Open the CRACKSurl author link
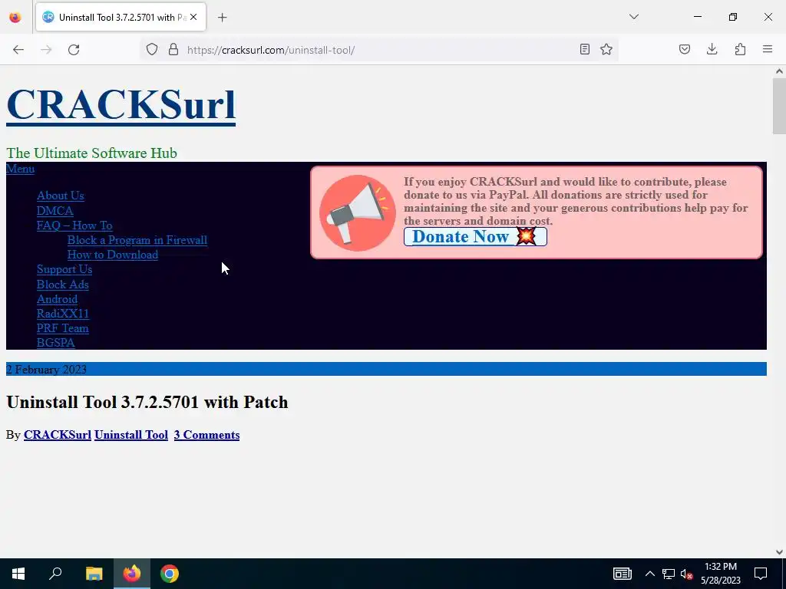Viewport: 786px width, 589px height. [x=57, y=435]
